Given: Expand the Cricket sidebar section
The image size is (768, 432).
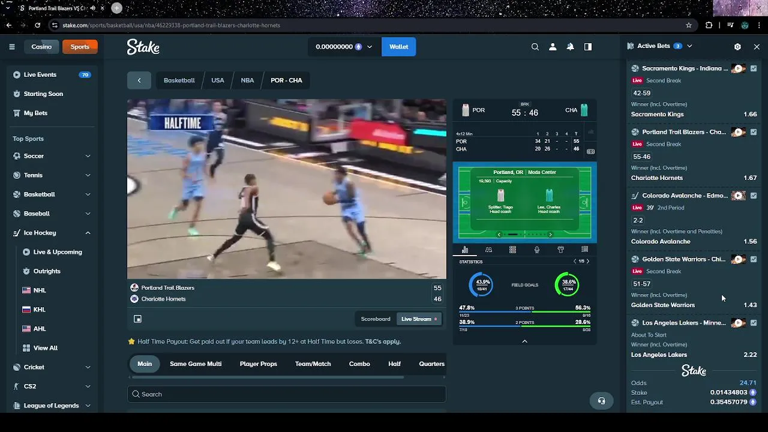Looking at the screenshot, I should 88,367.
